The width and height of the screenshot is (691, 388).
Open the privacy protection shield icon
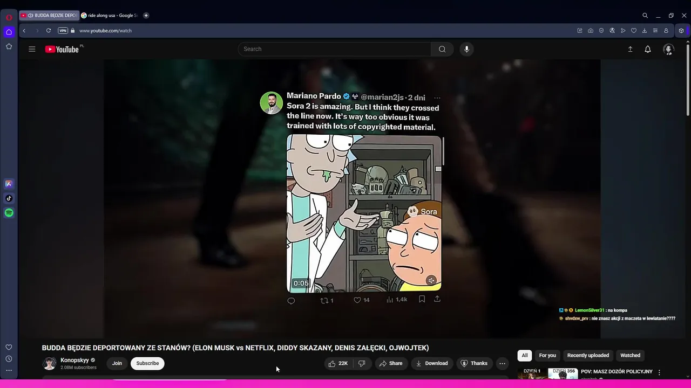coord(601,31)
